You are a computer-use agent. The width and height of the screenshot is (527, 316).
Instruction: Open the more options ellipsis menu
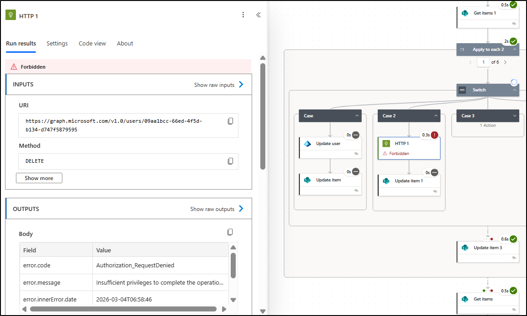[243, 15]
